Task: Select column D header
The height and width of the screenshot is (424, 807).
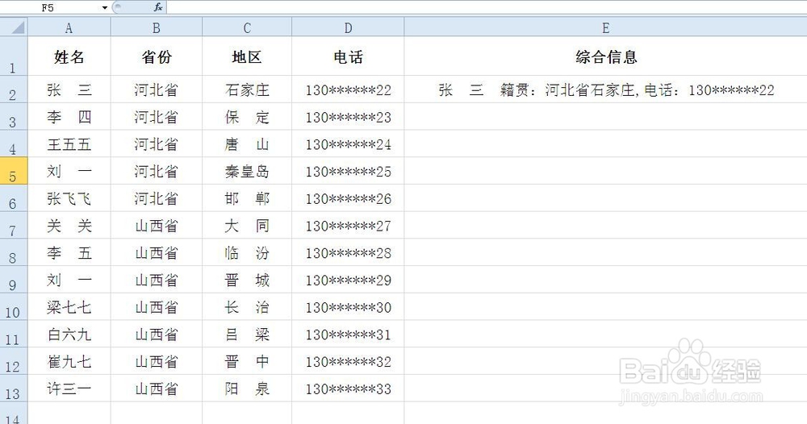Action: 349,27
